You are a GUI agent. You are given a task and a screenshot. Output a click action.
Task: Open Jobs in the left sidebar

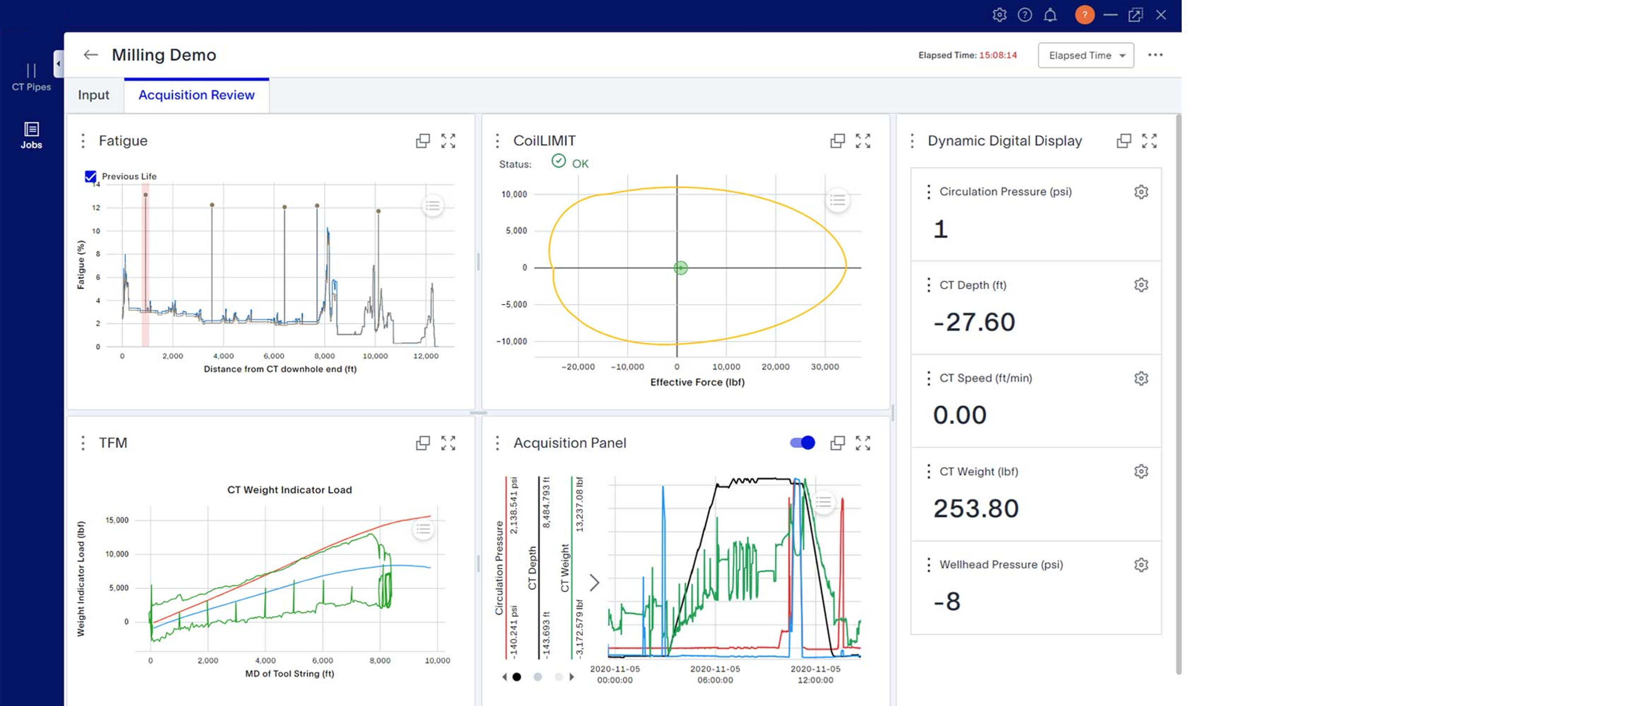point(31,135)
